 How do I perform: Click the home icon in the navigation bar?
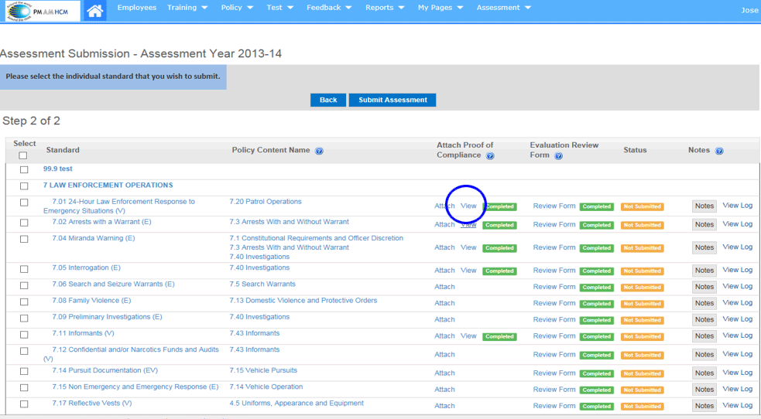94,11
